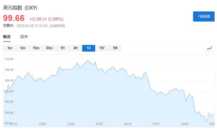Open the line chart type icon
Image resolution: width=217 pixels, height=130 pixels.
(210, 48)
